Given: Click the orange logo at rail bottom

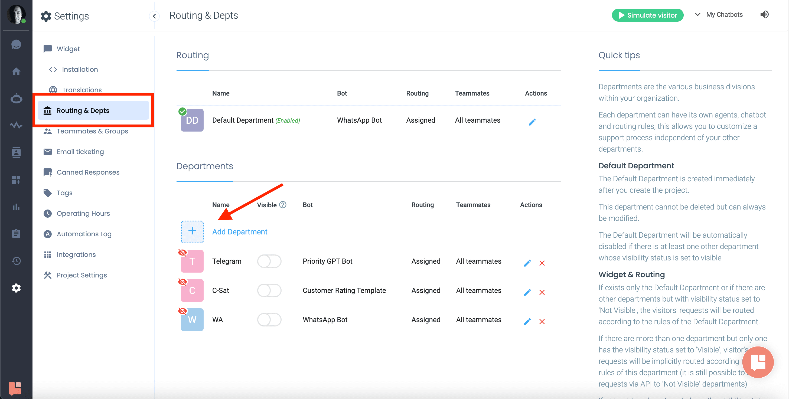Looking at the screenshot, I should click(15, 388).
